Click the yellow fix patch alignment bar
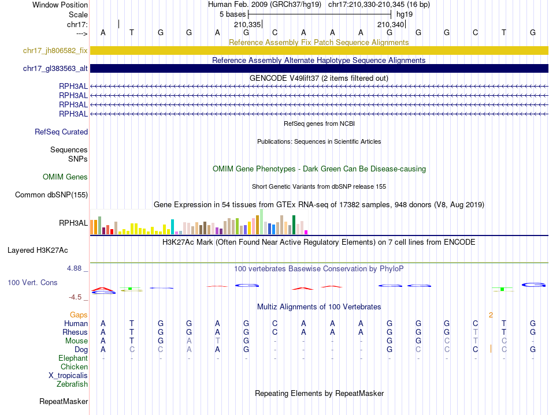The height and width of the screenshot is (415, 549). coord(319,50)
